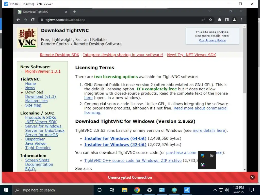Bookmark this page with the star icon
Image resolution: width=260 pixels, height=195 pixels.
210,20
